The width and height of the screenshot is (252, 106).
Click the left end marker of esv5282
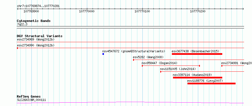[x=133, y=60]
